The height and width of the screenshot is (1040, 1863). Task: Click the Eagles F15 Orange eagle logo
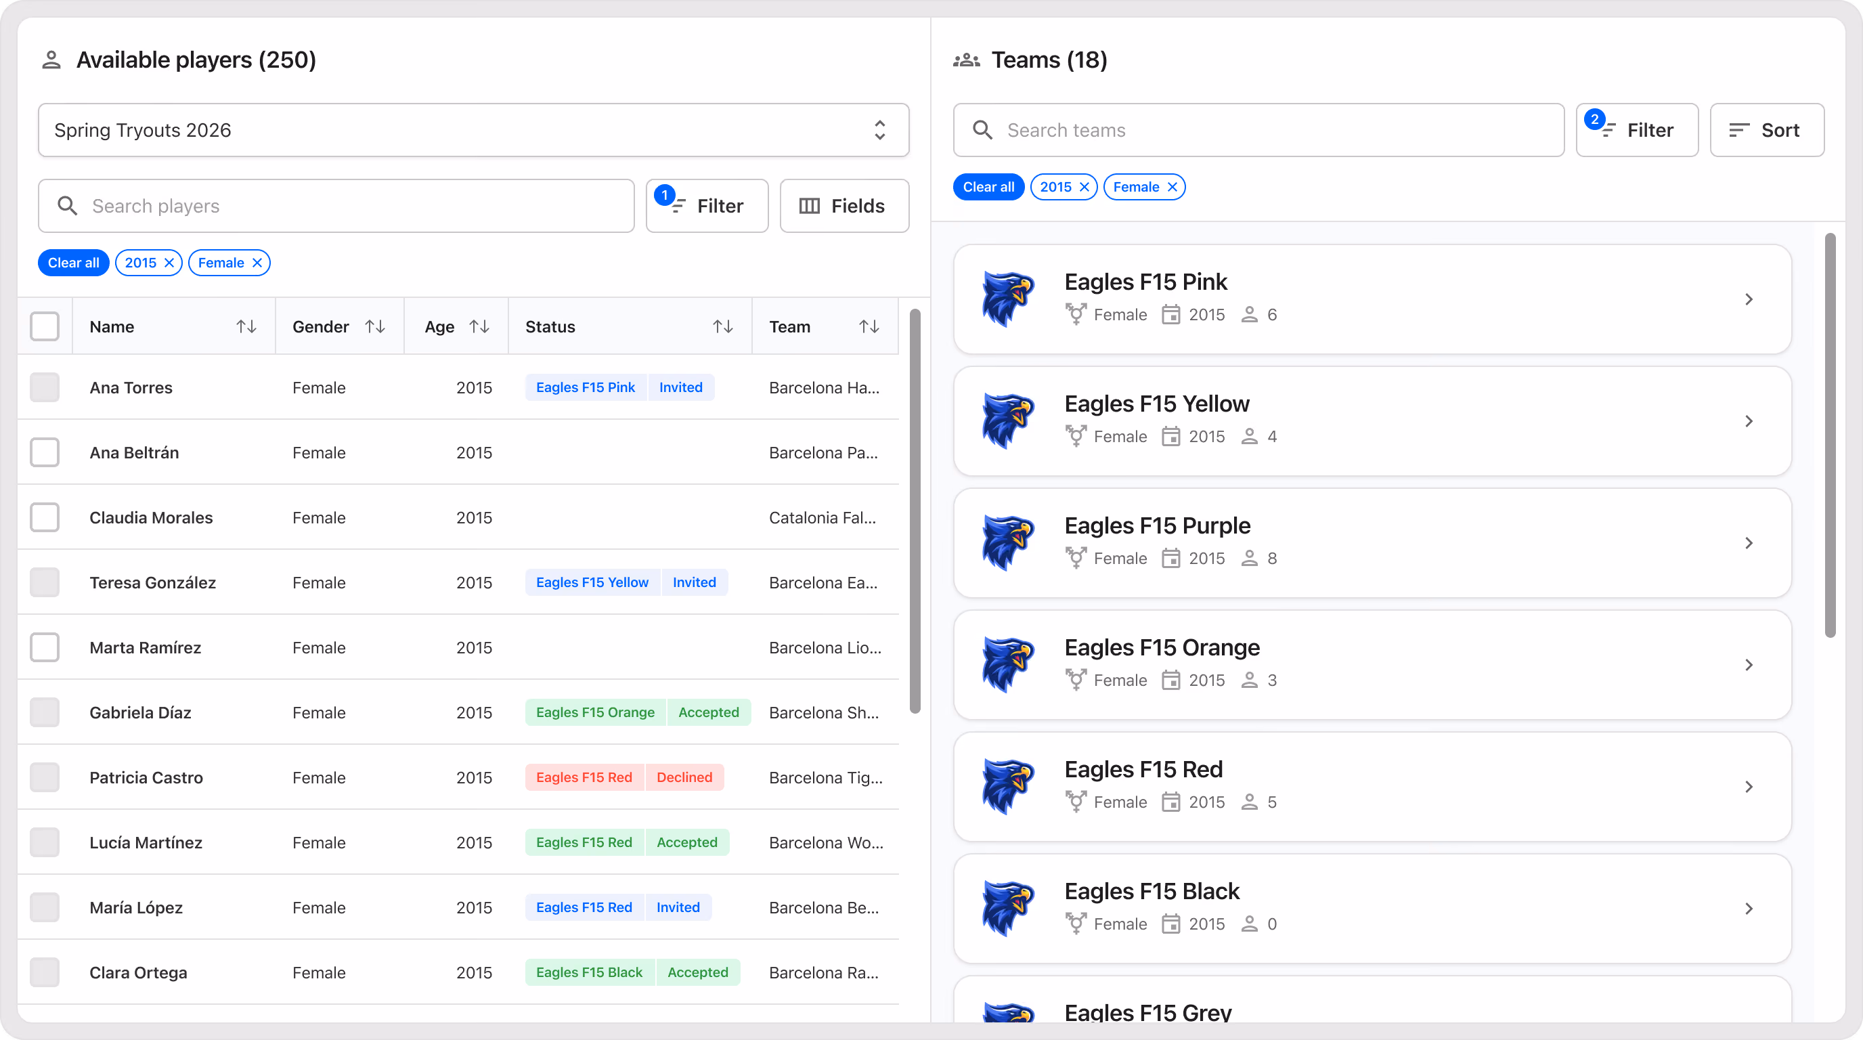click(1008, 665)
